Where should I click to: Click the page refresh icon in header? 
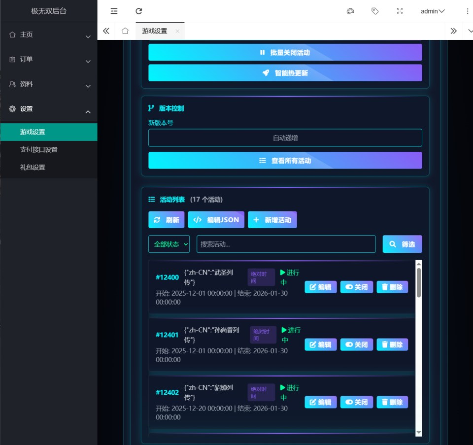[138, 11]
